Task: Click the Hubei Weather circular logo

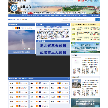Action: [x=14, y=7]
